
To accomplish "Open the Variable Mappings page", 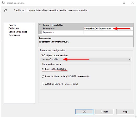I will tap(18, 32).
